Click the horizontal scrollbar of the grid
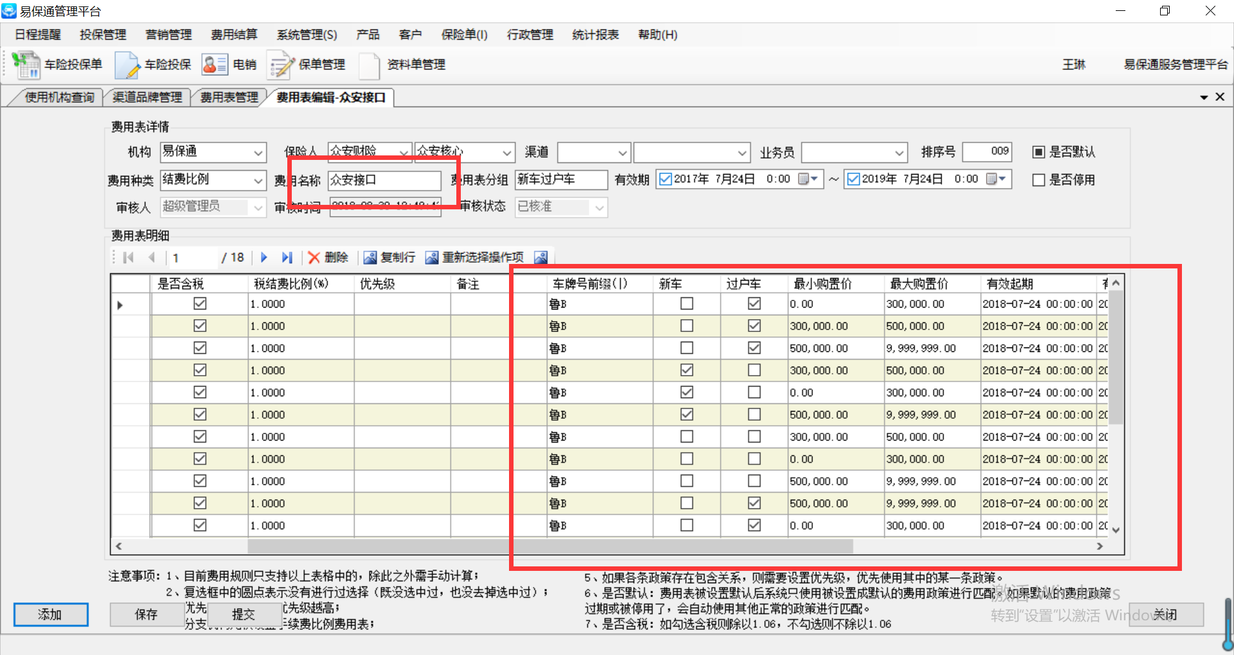 [550, 546]
